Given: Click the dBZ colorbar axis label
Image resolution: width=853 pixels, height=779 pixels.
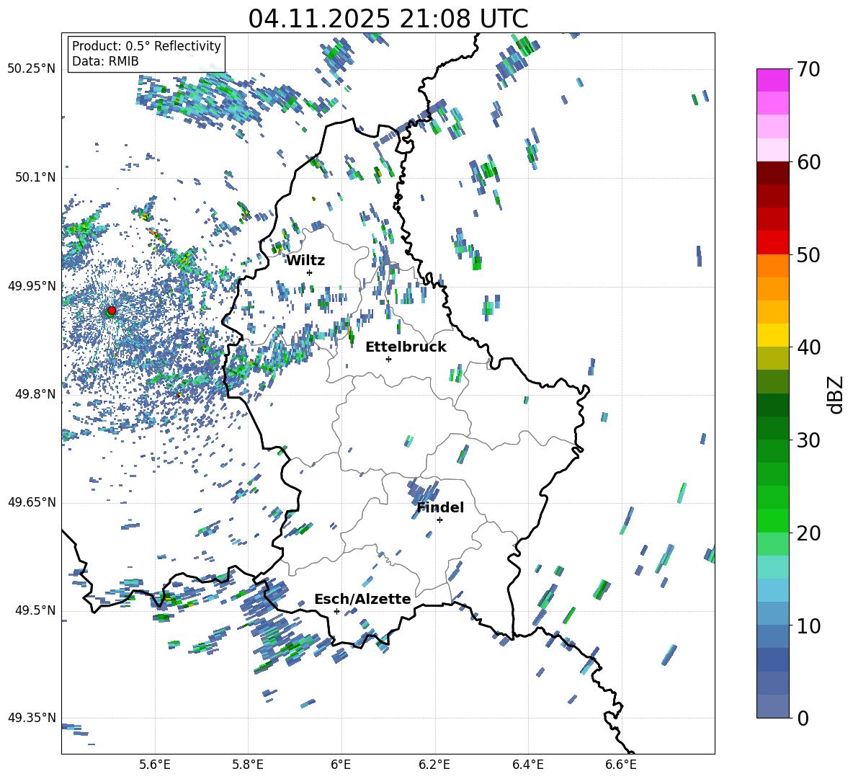Looking at the screenshot, I should pyautogui.click(x=834, y=394).
